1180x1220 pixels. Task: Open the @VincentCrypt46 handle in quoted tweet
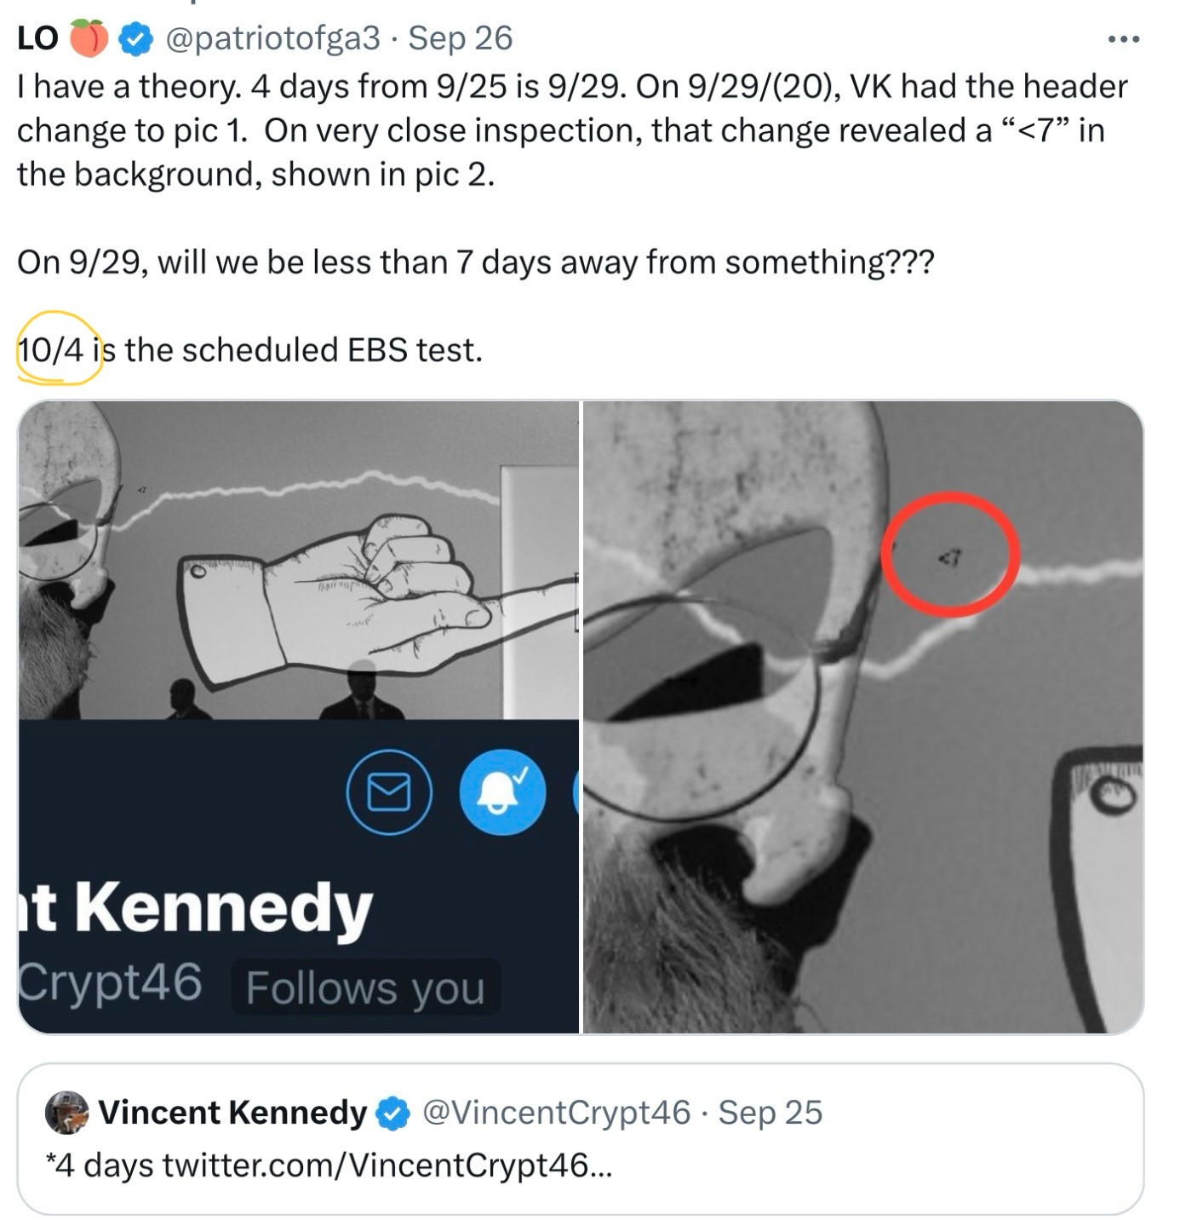point(556,1113)
